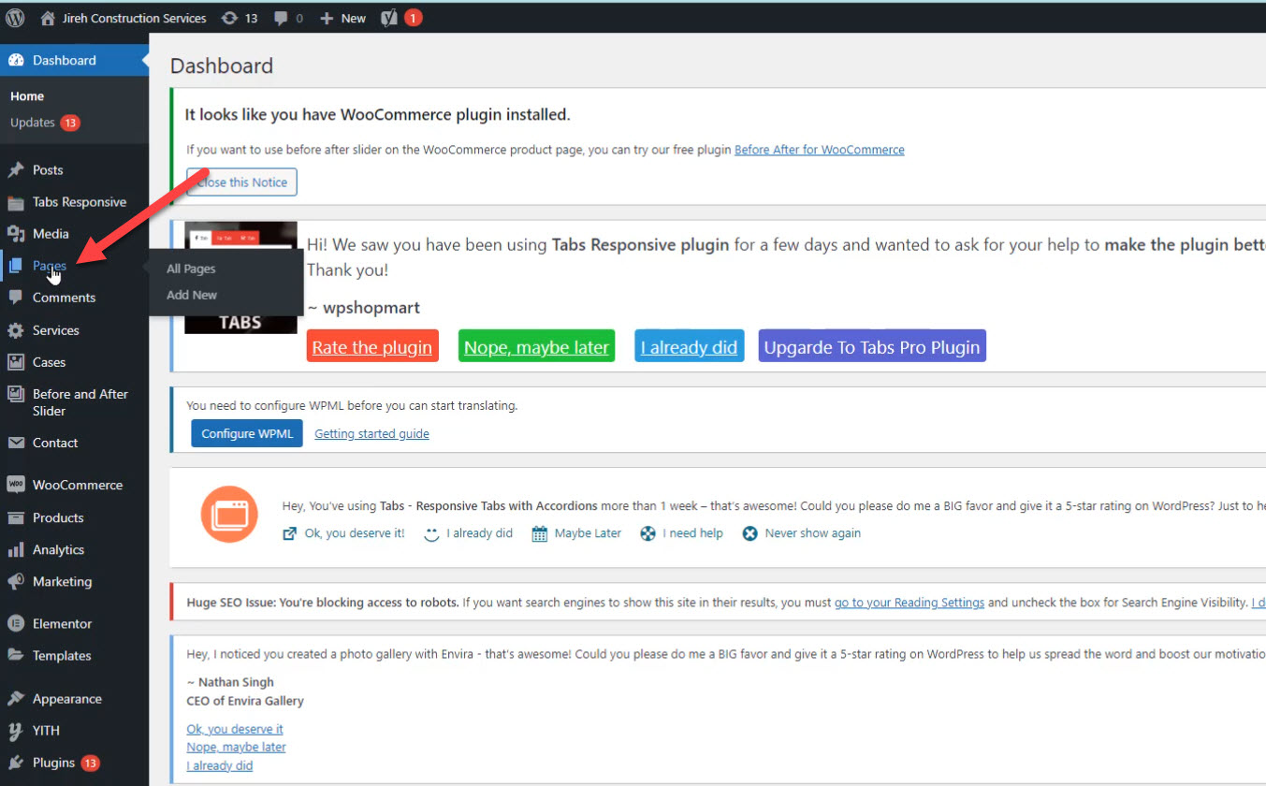The width and height of the screenshot is (1266, 786).
Task: Click the Products archive icon
Action: tap(16, 517)
